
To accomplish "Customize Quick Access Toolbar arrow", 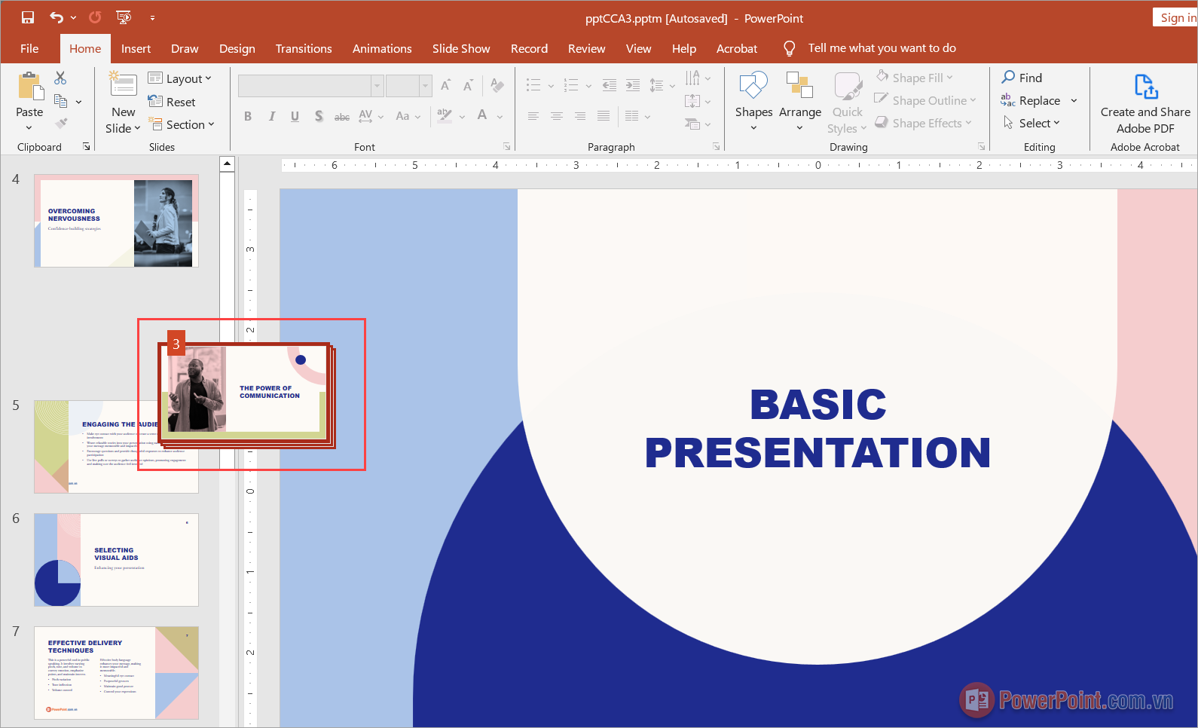I will coord(152,17).
